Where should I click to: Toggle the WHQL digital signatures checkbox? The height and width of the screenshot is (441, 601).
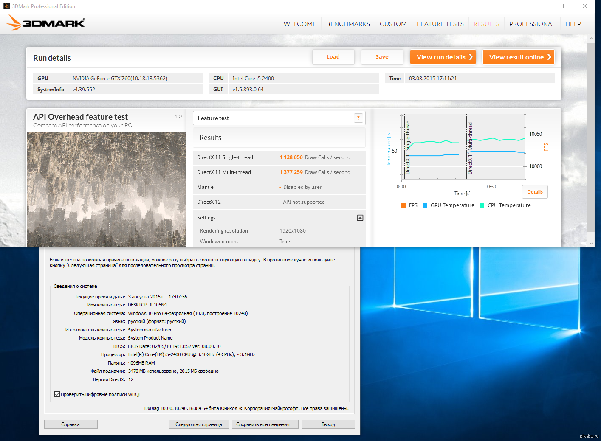[57, 394]
